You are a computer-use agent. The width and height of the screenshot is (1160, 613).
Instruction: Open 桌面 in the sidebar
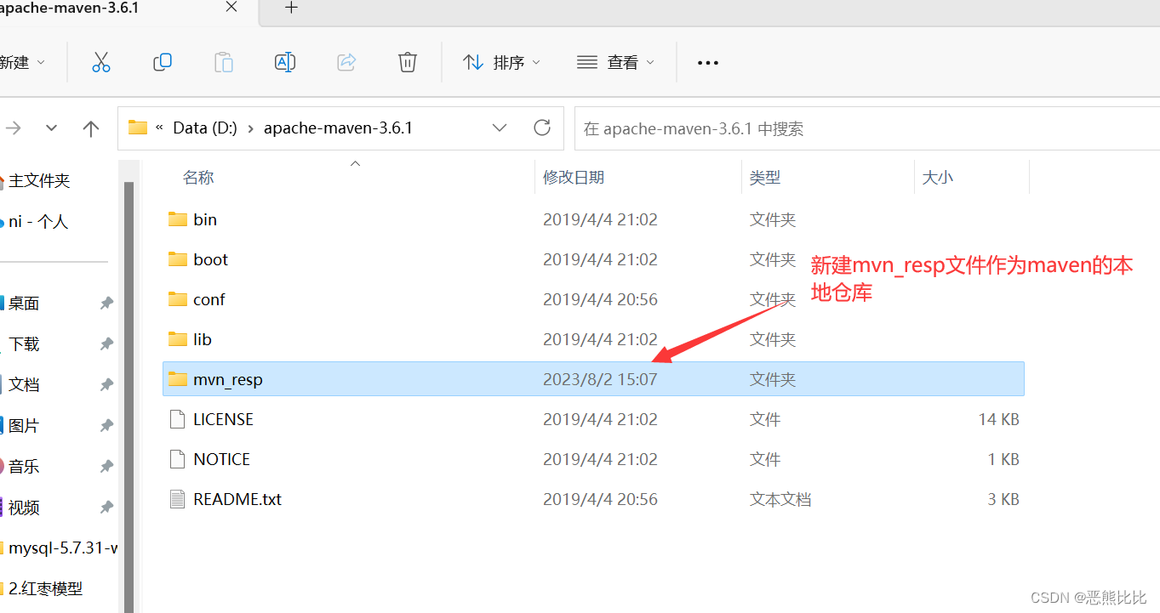click(24, 303)
